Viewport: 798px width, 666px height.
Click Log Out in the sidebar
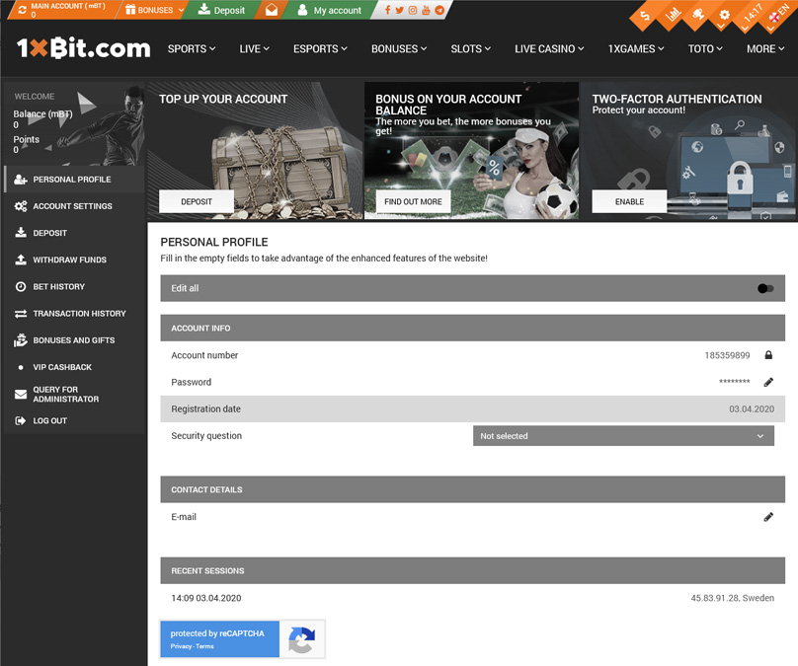74,420
